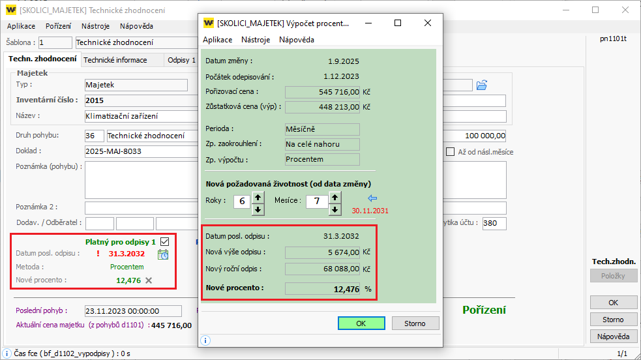
Task: Open the Pořízení menu in the main window
Action: pyautogui.click(x=59, y=26)
